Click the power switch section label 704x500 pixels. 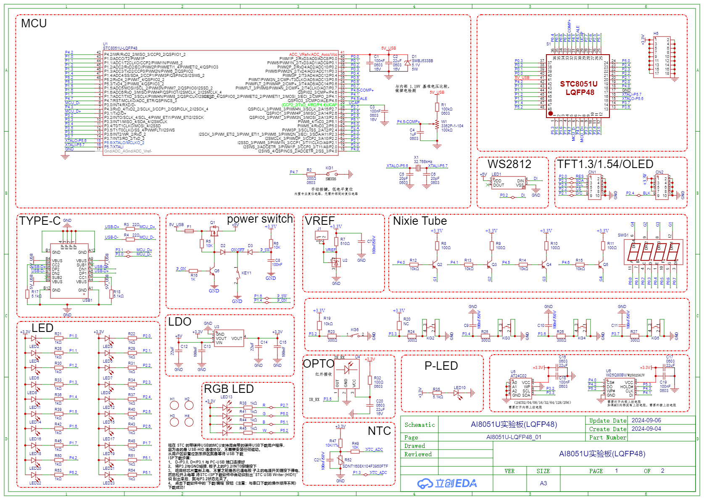pyautogui.click(x=260, y=219)
